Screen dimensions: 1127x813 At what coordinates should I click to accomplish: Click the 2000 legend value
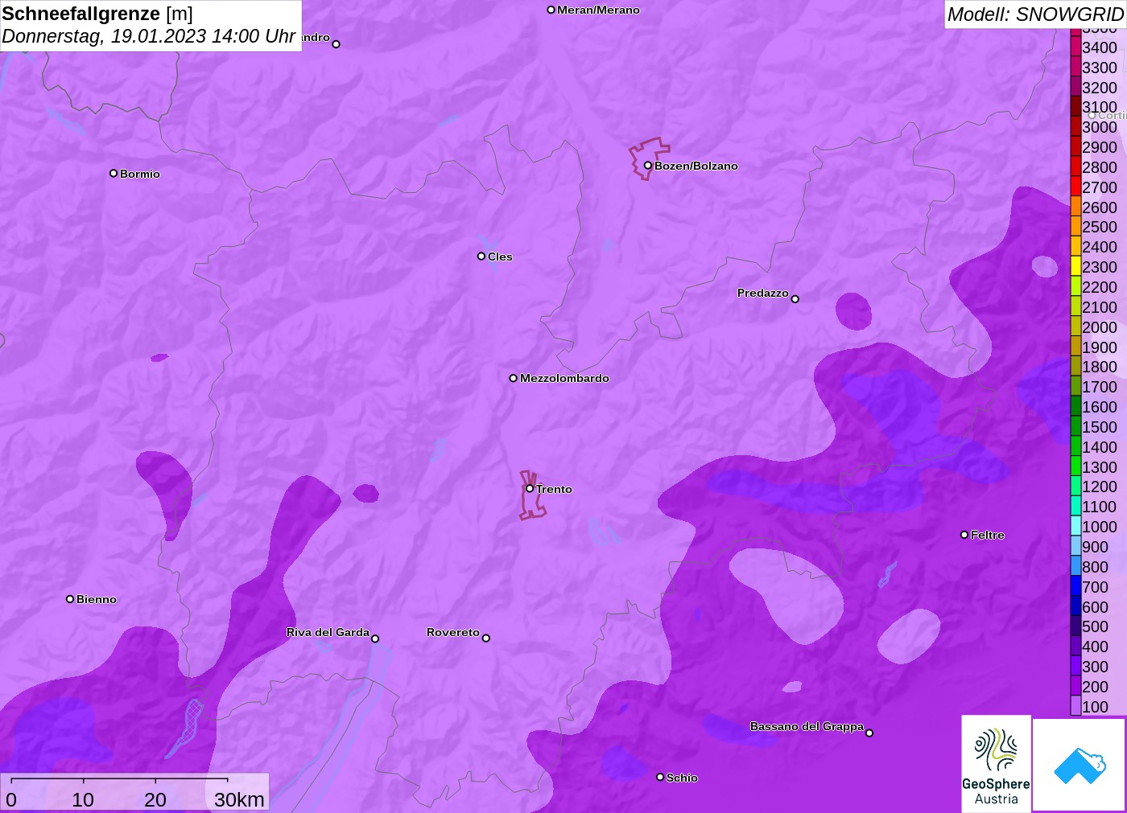[x=1100, y=326]
